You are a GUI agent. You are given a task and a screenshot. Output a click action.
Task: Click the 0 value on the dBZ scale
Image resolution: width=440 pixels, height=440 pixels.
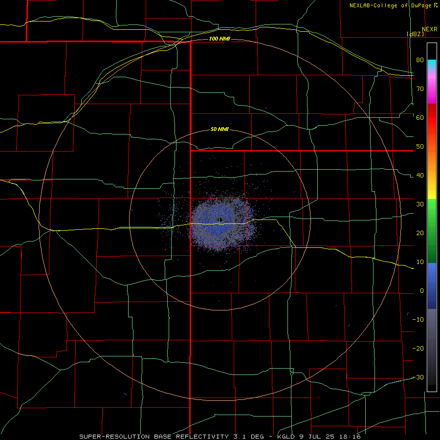click(422, 291)
